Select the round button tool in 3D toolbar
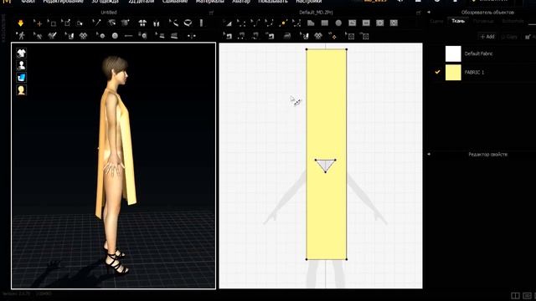 pos(115,35)
